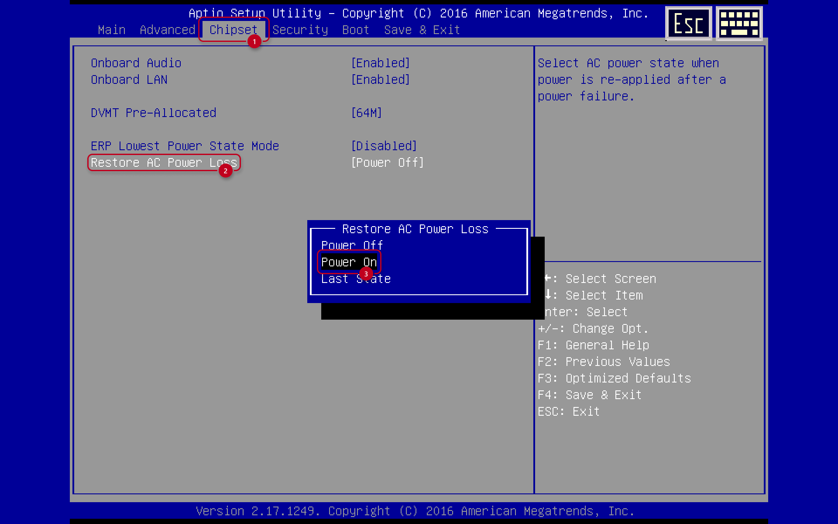The width and height of the screenshot is (838, 524).
Task: Select DVMT Pre-Allocated setting
Action: click(154, 113)
